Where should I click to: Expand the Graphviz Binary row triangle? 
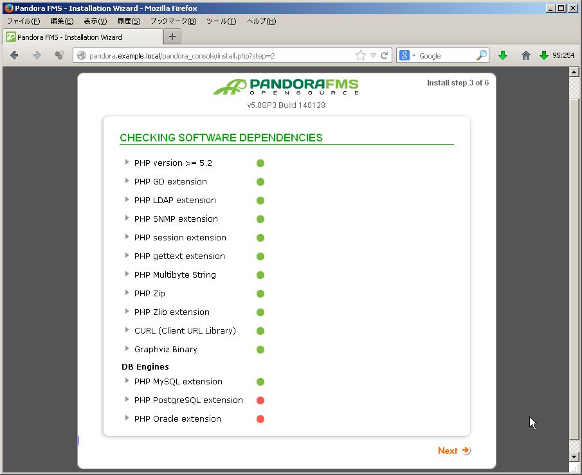(127, 348)
